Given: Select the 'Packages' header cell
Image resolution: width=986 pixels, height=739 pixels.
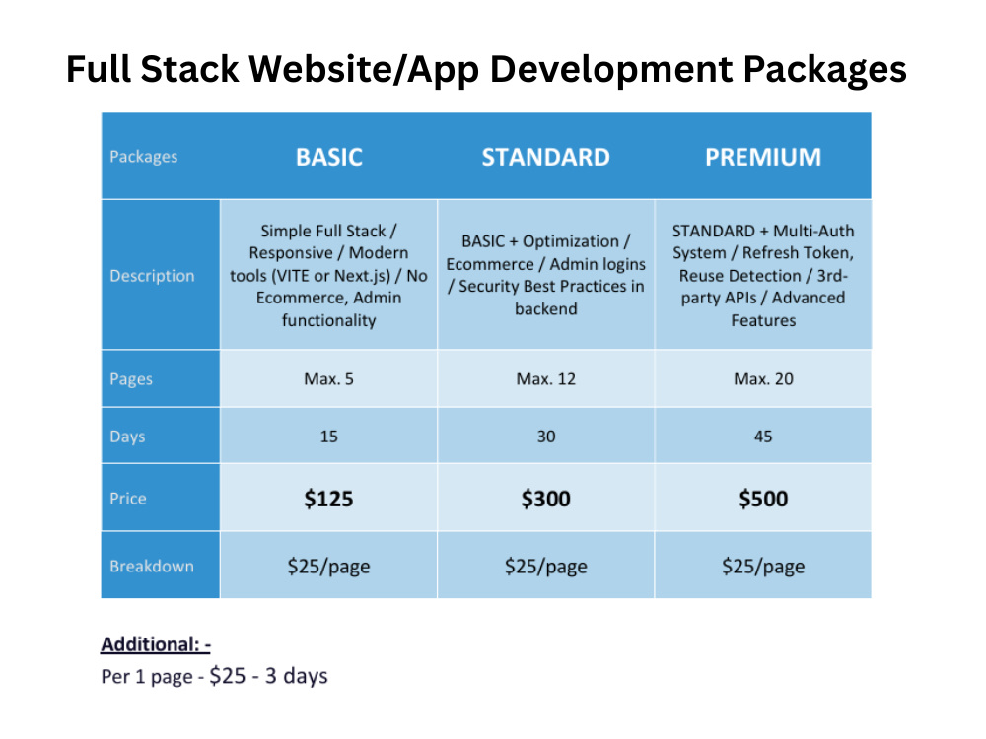Looking at the screenshot, I should point(161,156).
